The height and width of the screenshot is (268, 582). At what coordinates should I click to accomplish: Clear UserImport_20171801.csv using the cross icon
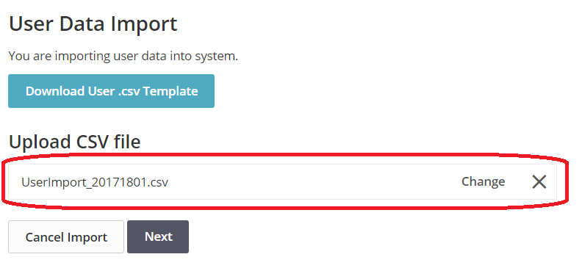tap(539, 182)
